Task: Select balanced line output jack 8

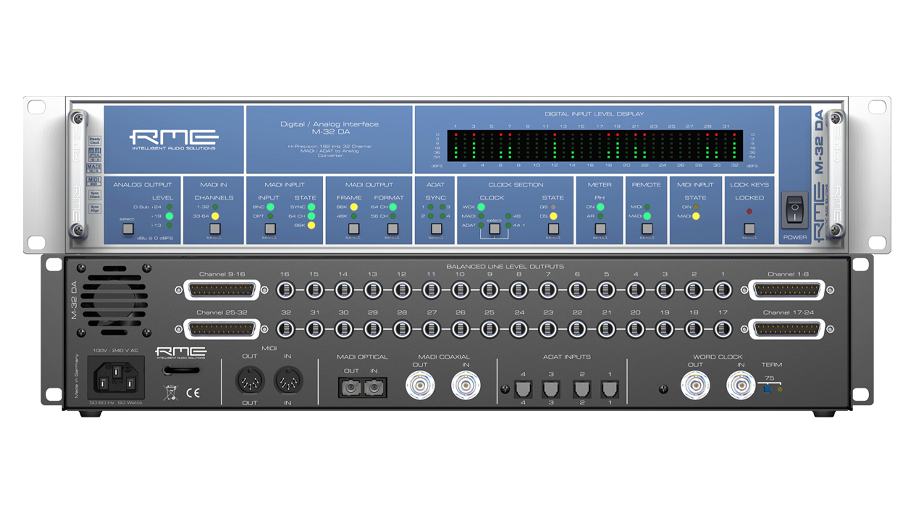Action: click(x=519, y=290)
